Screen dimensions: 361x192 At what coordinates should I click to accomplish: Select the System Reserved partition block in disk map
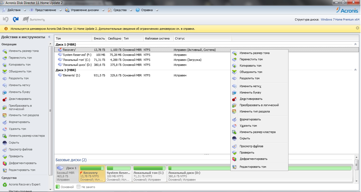pos(119,174)
